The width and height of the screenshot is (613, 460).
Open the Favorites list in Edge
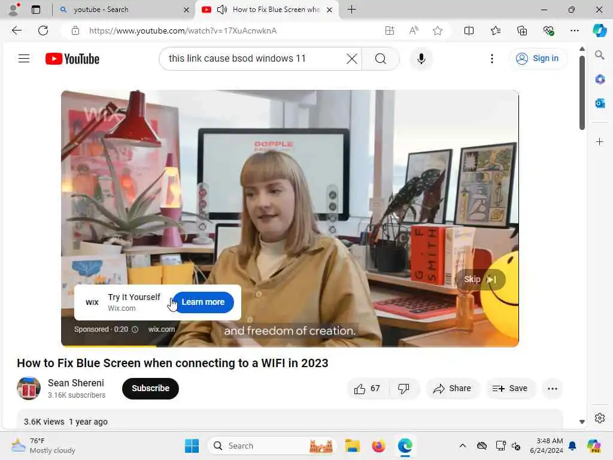tap(495, 31)
